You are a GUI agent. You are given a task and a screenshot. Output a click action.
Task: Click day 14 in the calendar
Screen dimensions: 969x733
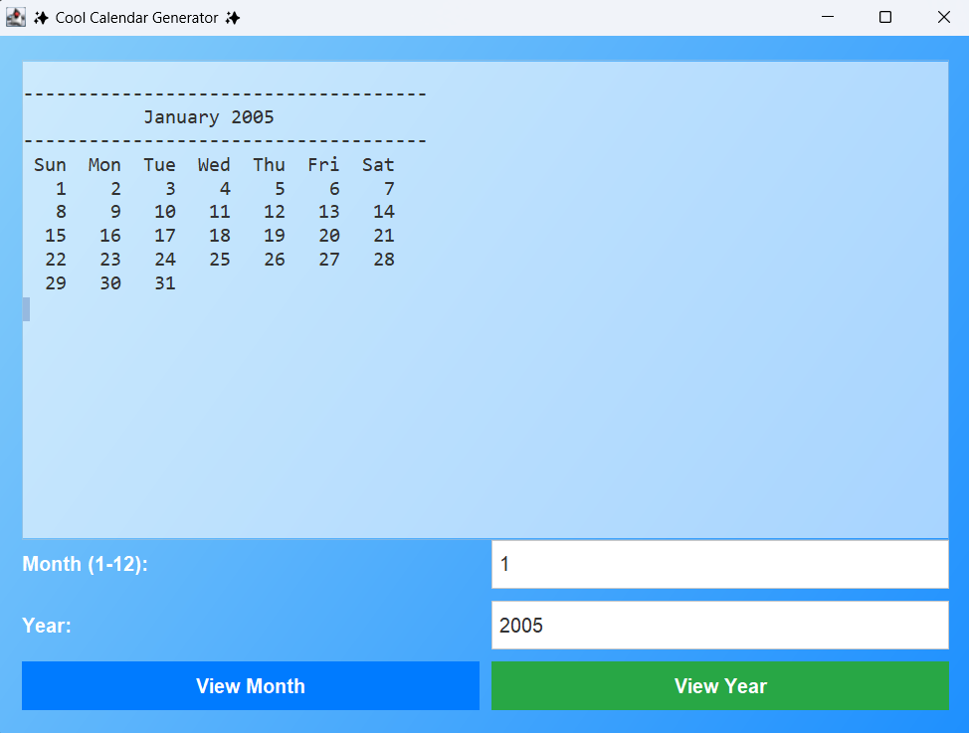(x=384, y=212)
